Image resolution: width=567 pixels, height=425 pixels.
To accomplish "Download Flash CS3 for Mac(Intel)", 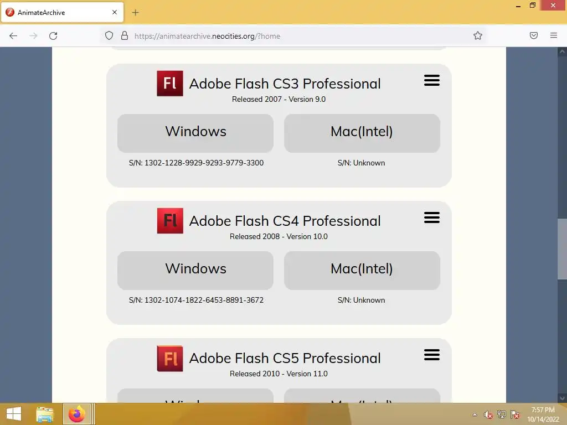I will pyautogui.click(x=362, y=133).
